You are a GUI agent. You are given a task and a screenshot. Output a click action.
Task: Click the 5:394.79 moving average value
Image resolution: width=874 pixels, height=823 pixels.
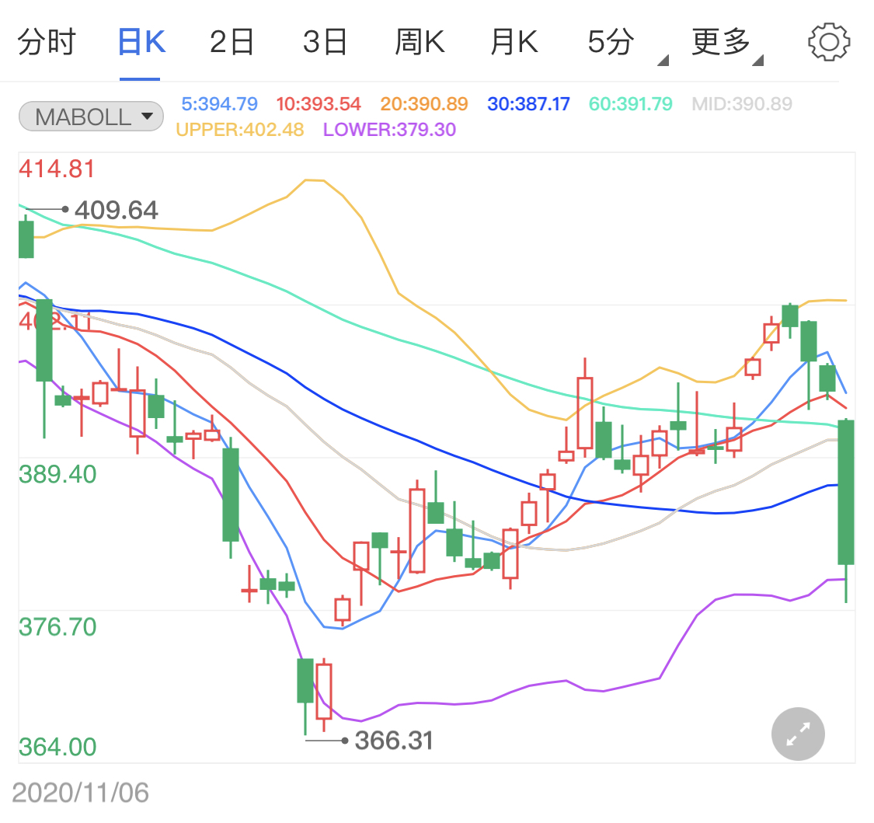(220, 103)
